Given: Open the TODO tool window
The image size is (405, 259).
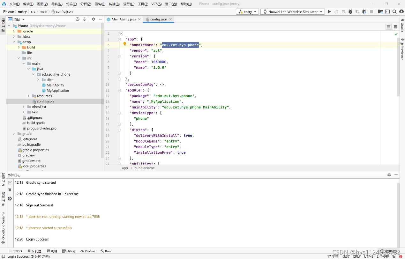Looking at the screenshot, I should tap(15, 251).
